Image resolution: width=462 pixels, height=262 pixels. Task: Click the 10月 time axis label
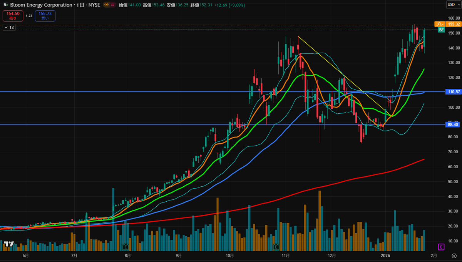pos(230,255)
